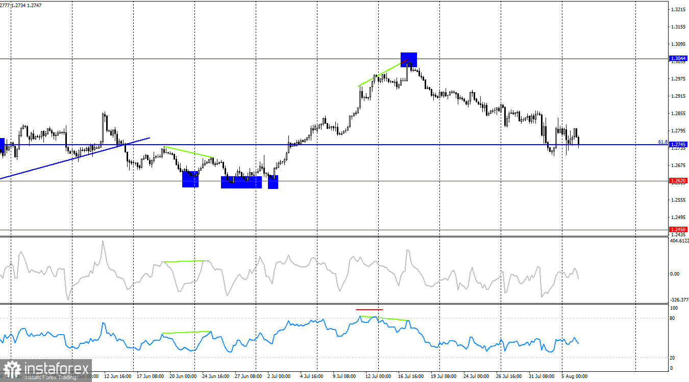Select the green divergence line above July price highs

383,73
